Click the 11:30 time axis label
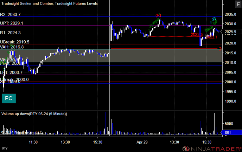This screenshot has width=242, height=152. tap(33, 142)
